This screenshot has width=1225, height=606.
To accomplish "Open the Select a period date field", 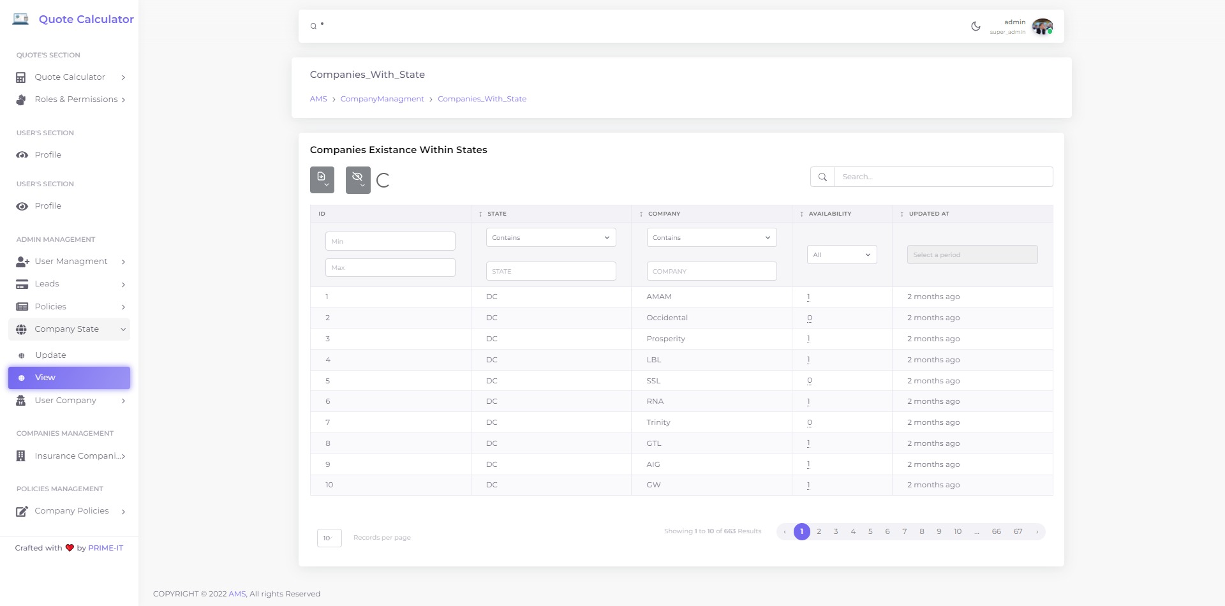I will coord(972,255).
